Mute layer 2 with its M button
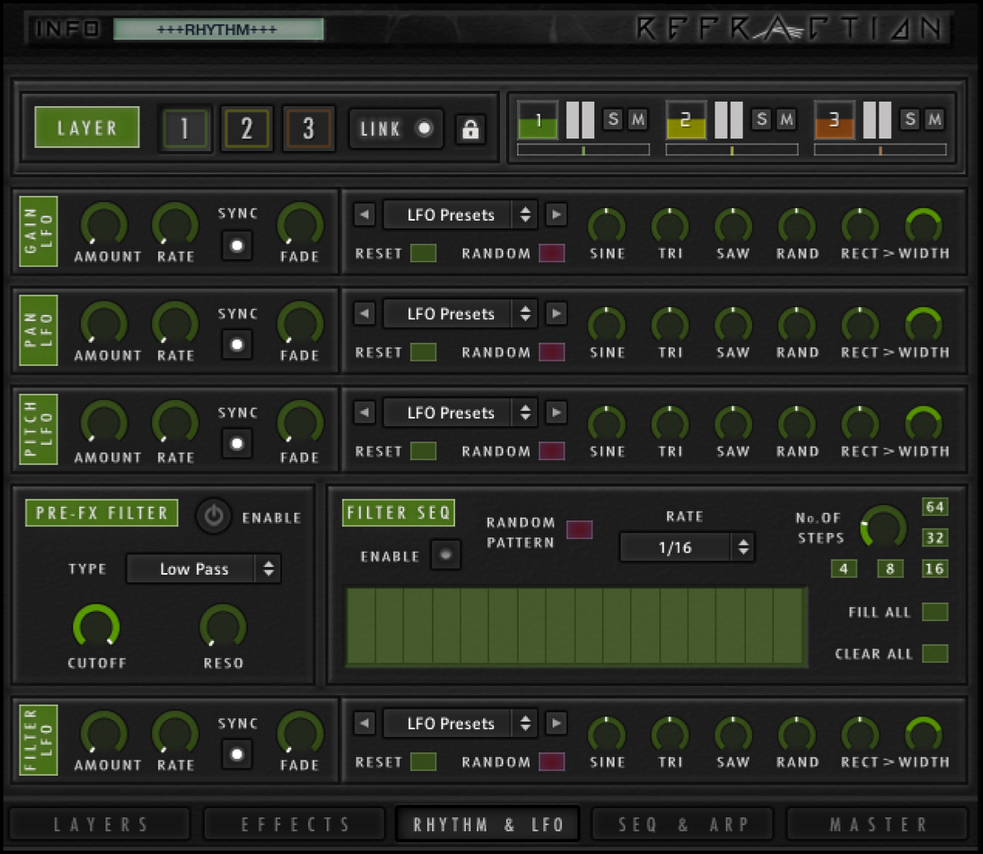 786,119
